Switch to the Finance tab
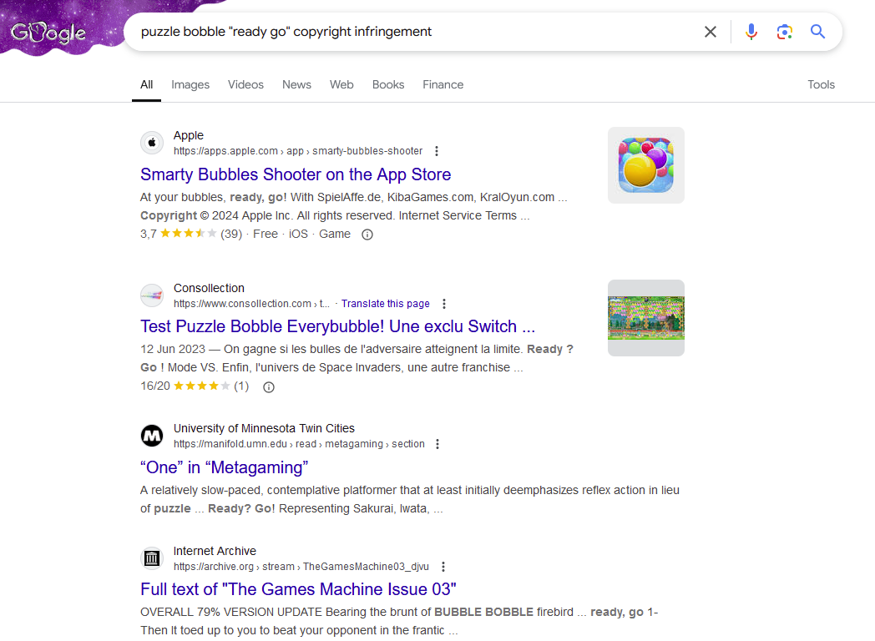The image size is (875, 641). pos(443,85)
